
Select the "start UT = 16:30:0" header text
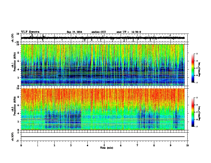point(129,32)
